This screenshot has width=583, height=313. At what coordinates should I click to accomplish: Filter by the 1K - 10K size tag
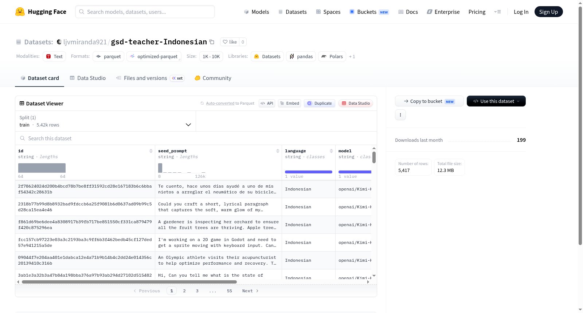point(211,56)
